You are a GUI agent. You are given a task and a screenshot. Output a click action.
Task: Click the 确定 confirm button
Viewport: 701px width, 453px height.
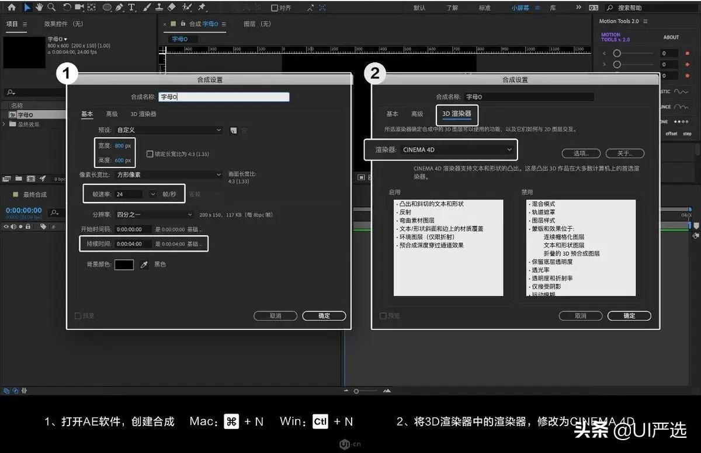click(325, 315)
